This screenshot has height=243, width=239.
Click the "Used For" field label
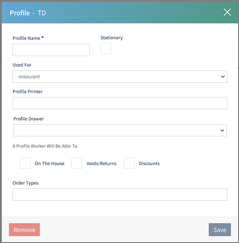[x=22, y=65]
